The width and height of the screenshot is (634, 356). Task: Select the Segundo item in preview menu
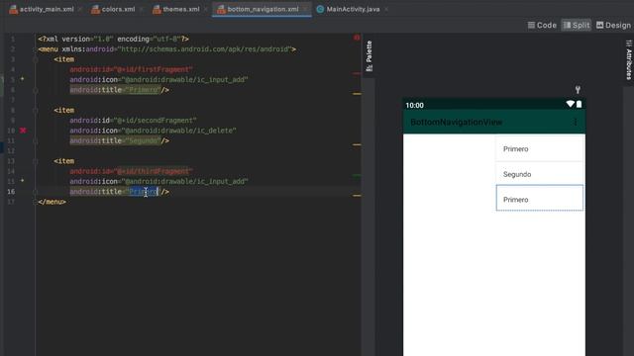click(539, 174)
